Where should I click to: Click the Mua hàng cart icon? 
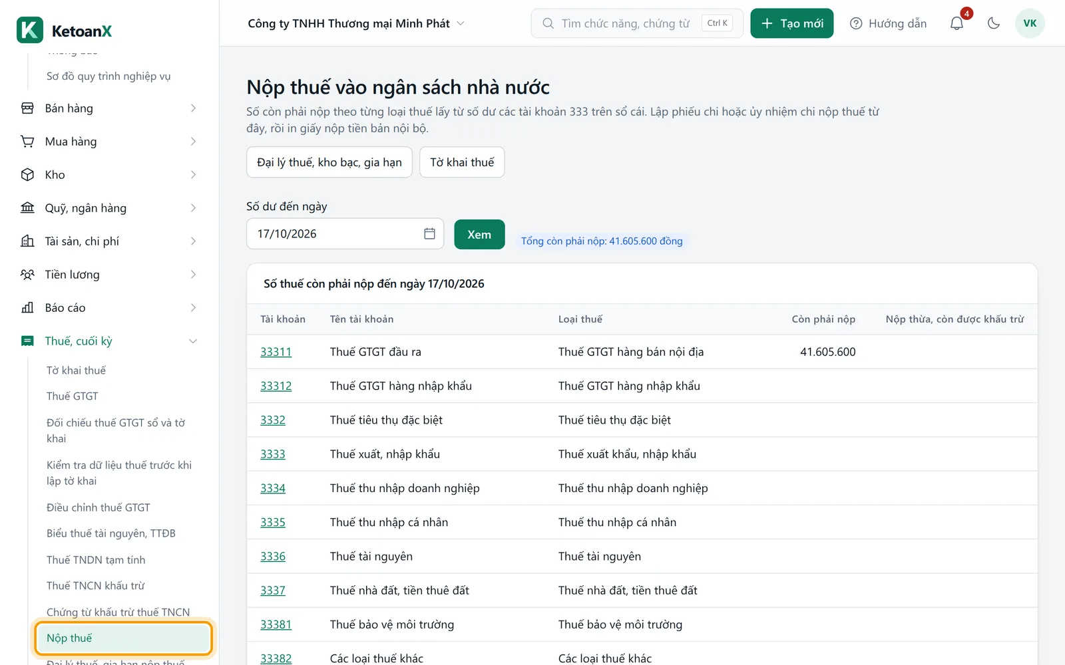coord(27,142)
